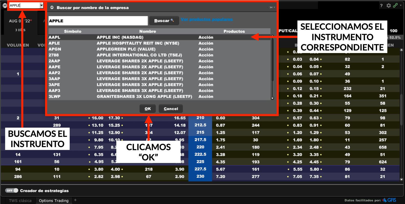Click the option chain scrollbar down arrow
Viewport: 405px width, 204px height.
tap(401, 179)
